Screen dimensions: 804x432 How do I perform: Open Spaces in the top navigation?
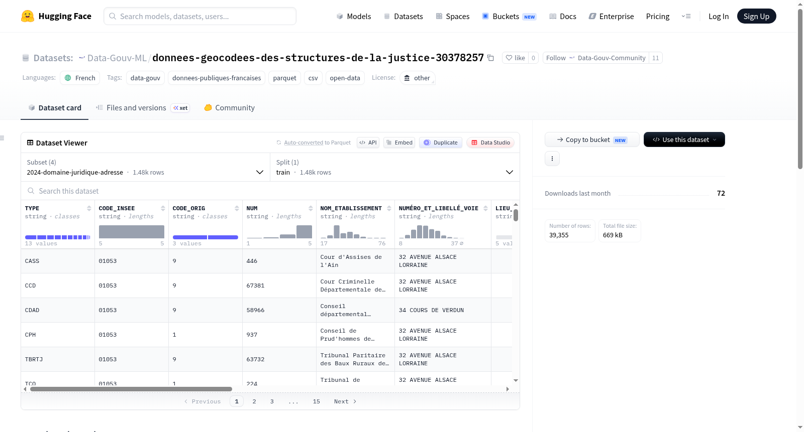point(452,16)
